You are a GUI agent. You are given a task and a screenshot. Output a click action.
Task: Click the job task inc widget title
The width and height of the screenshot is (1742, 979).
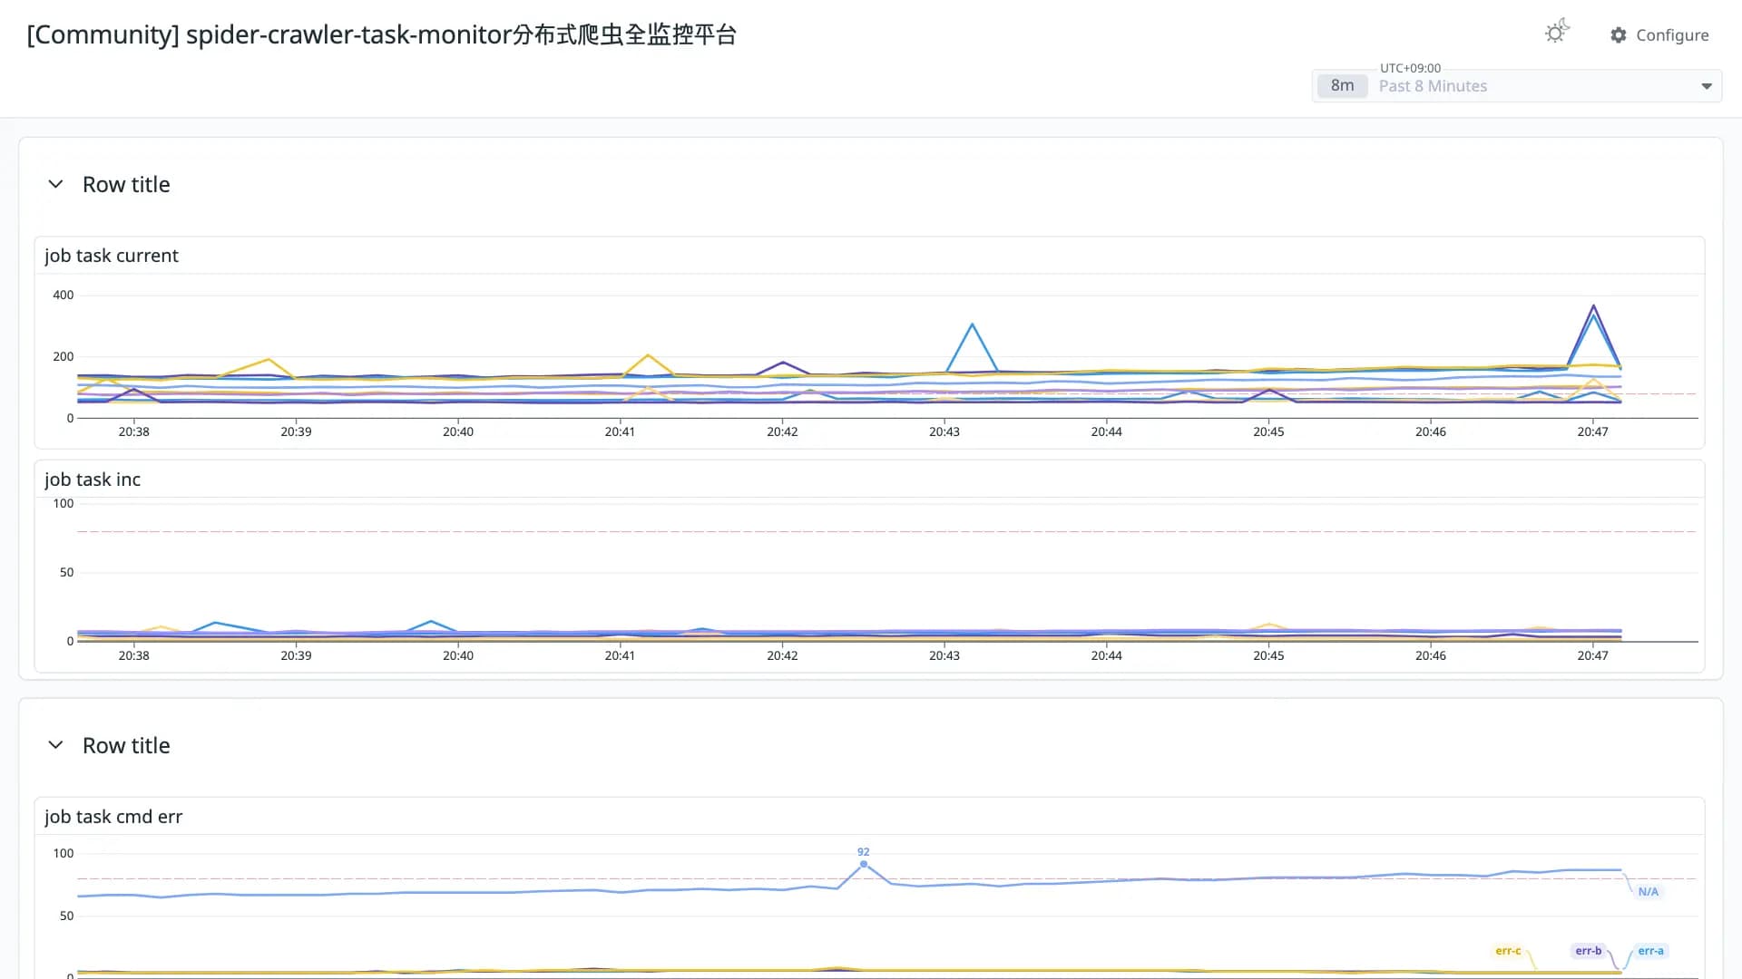pyautogui.click(x=93, y=480)
